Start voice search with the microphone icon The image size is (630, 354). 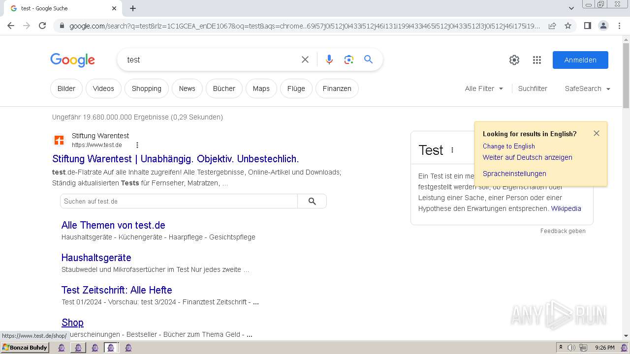[329, 59]
